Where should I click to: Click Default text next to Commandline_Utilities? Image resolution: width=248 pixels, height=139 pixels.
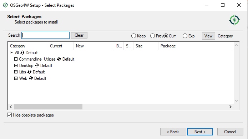[x=68, y=59]
